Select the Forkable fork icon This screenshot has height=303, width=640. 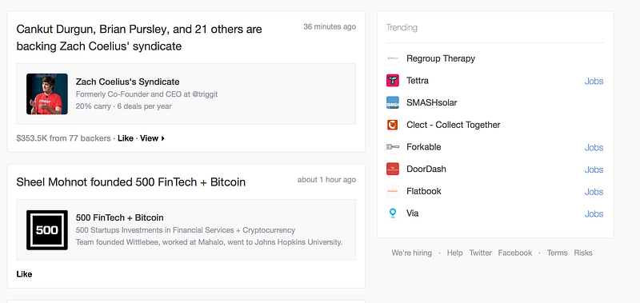point(392,147)
